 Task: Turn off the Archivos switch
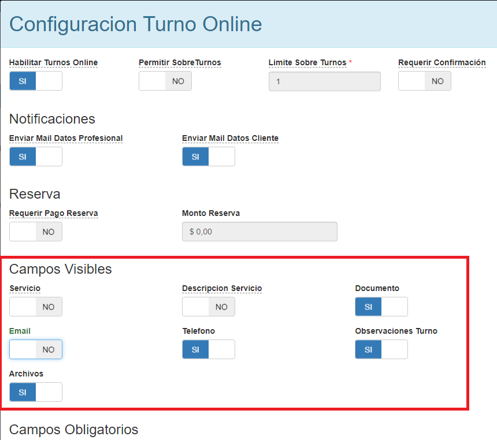(35, 392)
